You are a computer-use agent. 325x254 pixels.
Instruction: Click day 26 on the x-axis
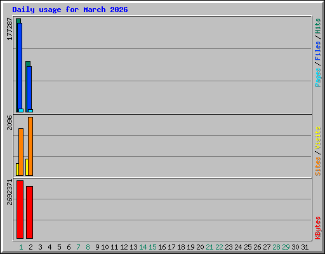pyautogui.click(x=257, y=247)
